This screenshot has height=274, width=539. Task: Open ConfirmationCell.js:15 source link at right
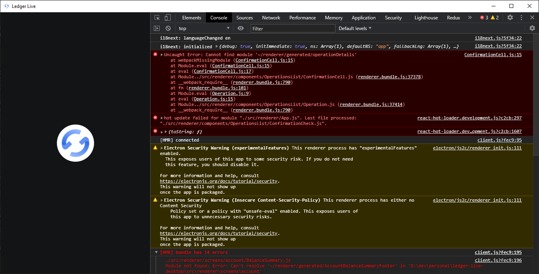point(493,55)
